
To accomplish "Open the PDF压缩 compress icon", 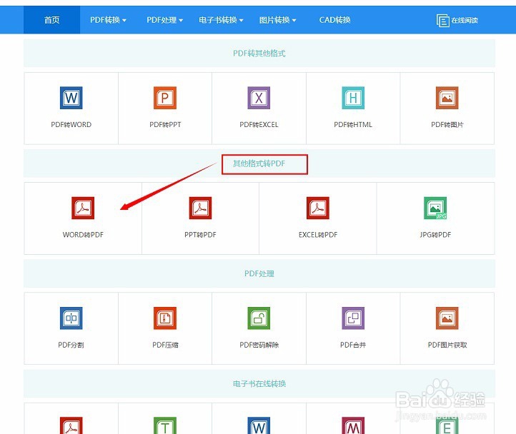I will [x=165, y=318].
